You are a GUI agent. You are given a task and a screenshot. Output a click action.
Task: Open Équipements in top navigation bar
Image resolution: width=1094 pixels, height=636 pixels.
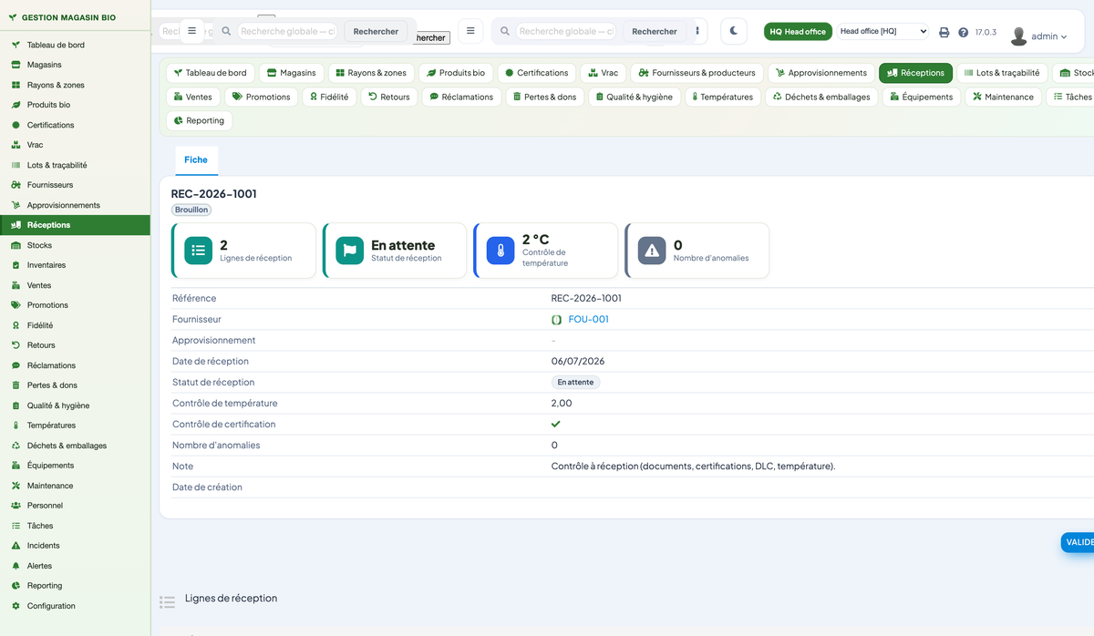[x=922, y=97]
